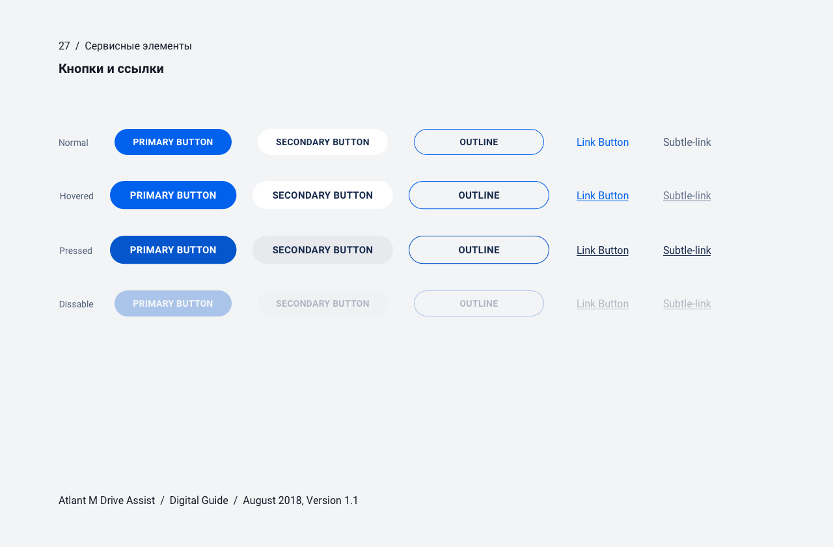
Task: Click the Hovered row Secondary Button
Action: 323,195
